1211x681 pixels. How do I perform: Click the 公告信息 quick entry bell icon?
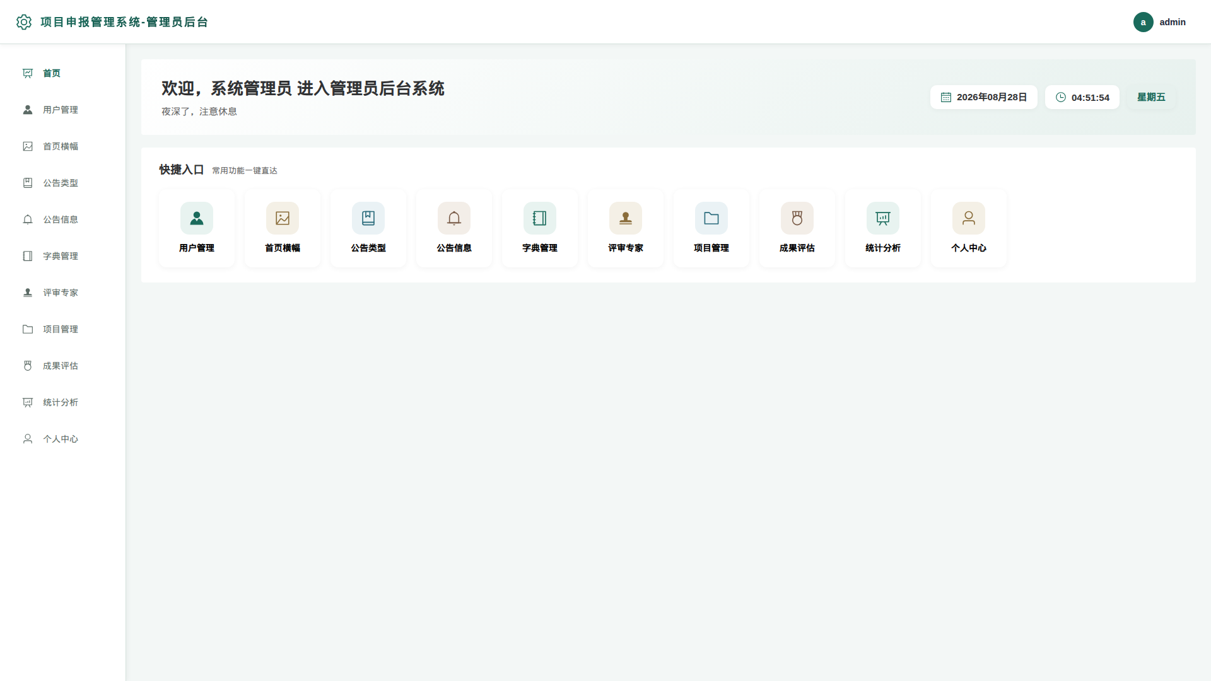click(454, 218)
